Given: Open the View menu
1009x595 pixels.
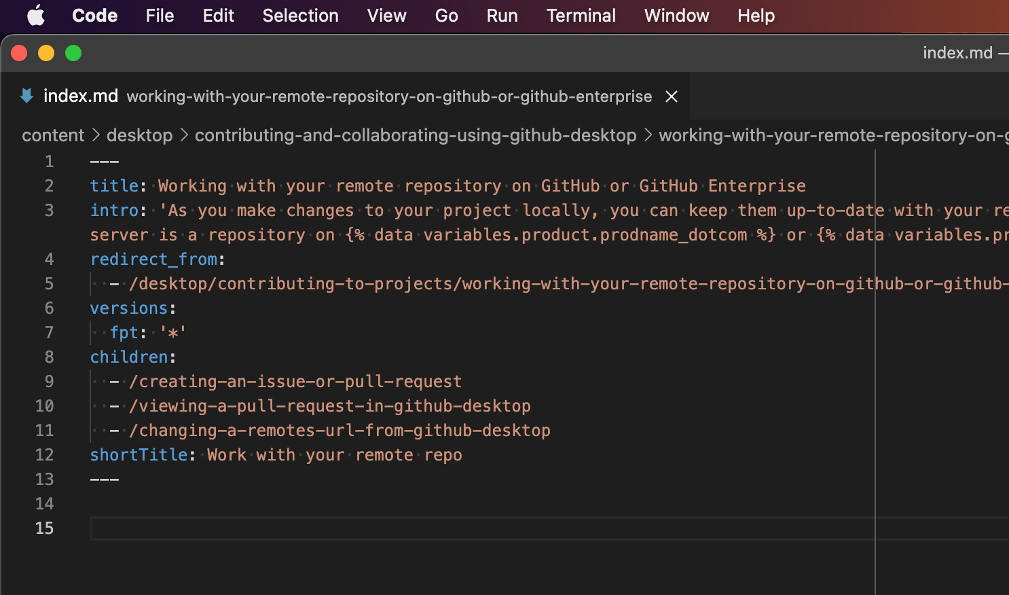Looking at the screenshot, I should (x=386, y=15).
